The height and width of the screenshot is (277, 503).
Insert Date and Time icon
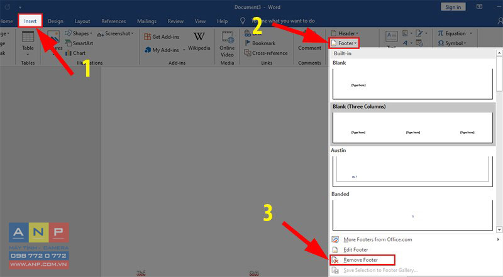click(x=419, y=43)
